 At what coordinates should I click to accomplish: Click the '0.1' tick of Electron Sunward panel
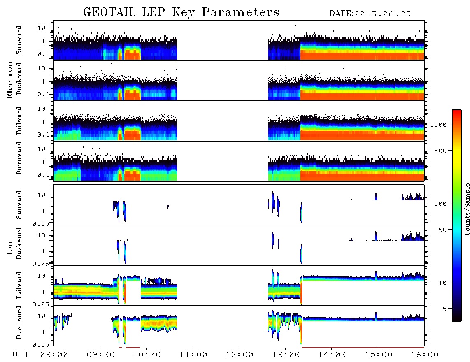click(43, 54)
